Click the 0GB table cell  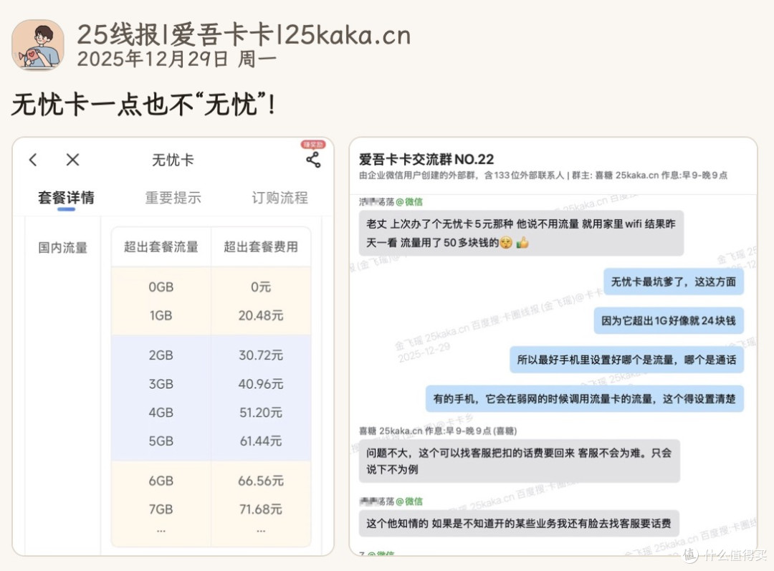pyautogui.click(x=161, y=287)
